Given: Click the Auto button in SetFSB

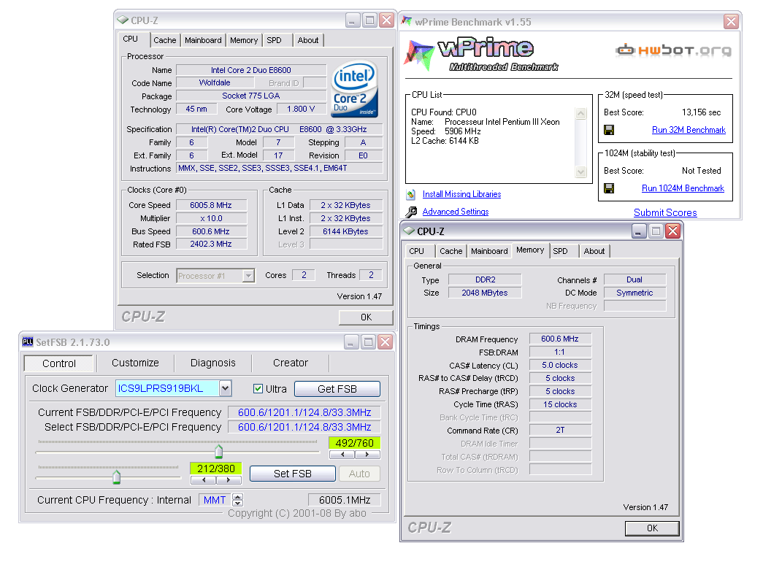Looking at the screenshot, I should click(x=359, y=474).
